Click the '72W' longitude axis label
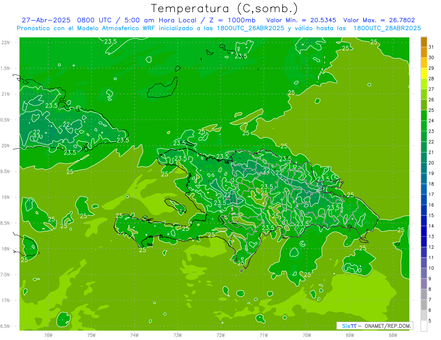The width and height of the screenshot is (441, 340). (x=220, y=335)
